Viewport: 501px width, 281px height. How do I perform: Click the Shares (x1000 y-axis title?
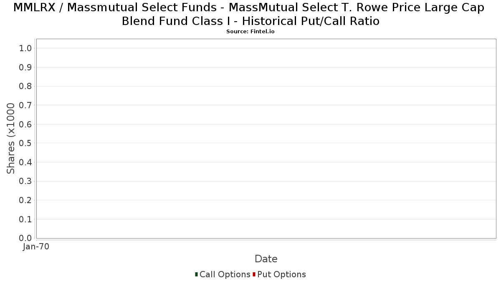click(11, 138)
